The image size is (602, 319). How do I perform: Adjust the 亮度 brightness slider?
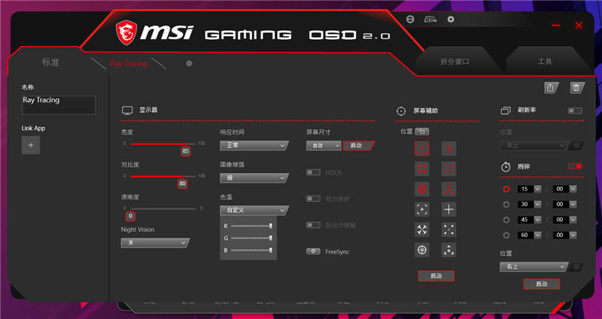(x=163, y=144)
